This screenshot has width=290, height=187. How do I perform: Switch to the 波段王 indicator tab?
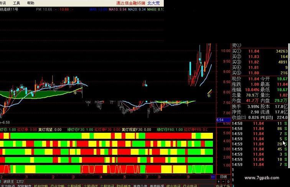pos(9,182)
